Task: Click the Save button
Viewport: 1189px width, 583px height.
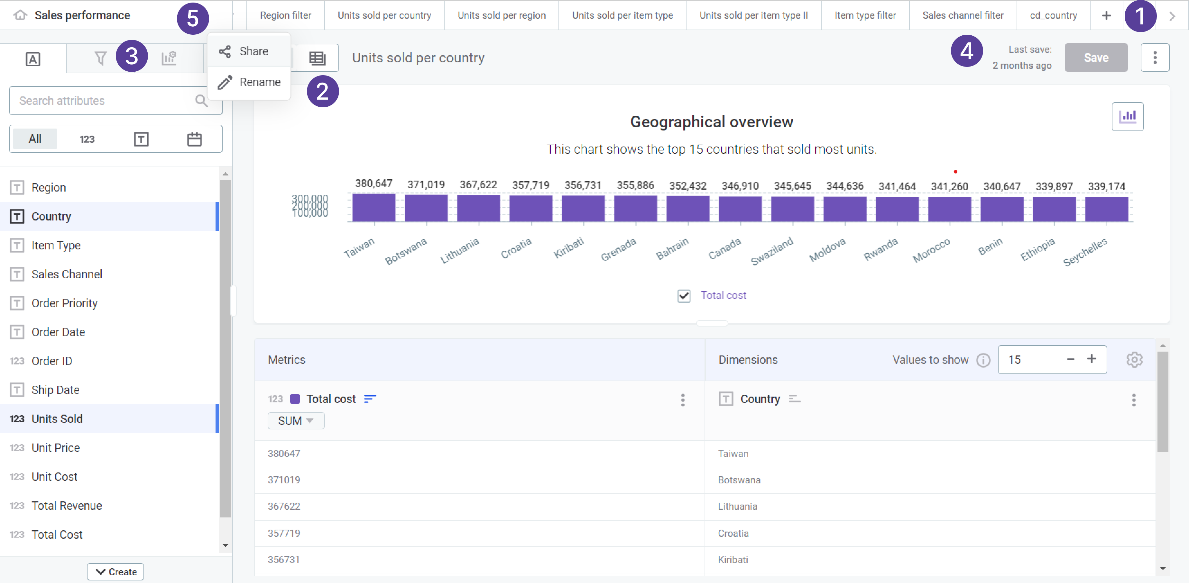Action: pyautogui.click(x=1096, y=57)
